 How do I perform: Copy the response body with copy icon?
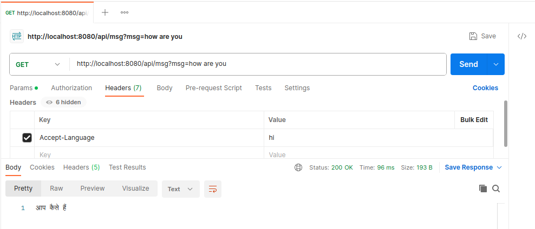(483, 188)
